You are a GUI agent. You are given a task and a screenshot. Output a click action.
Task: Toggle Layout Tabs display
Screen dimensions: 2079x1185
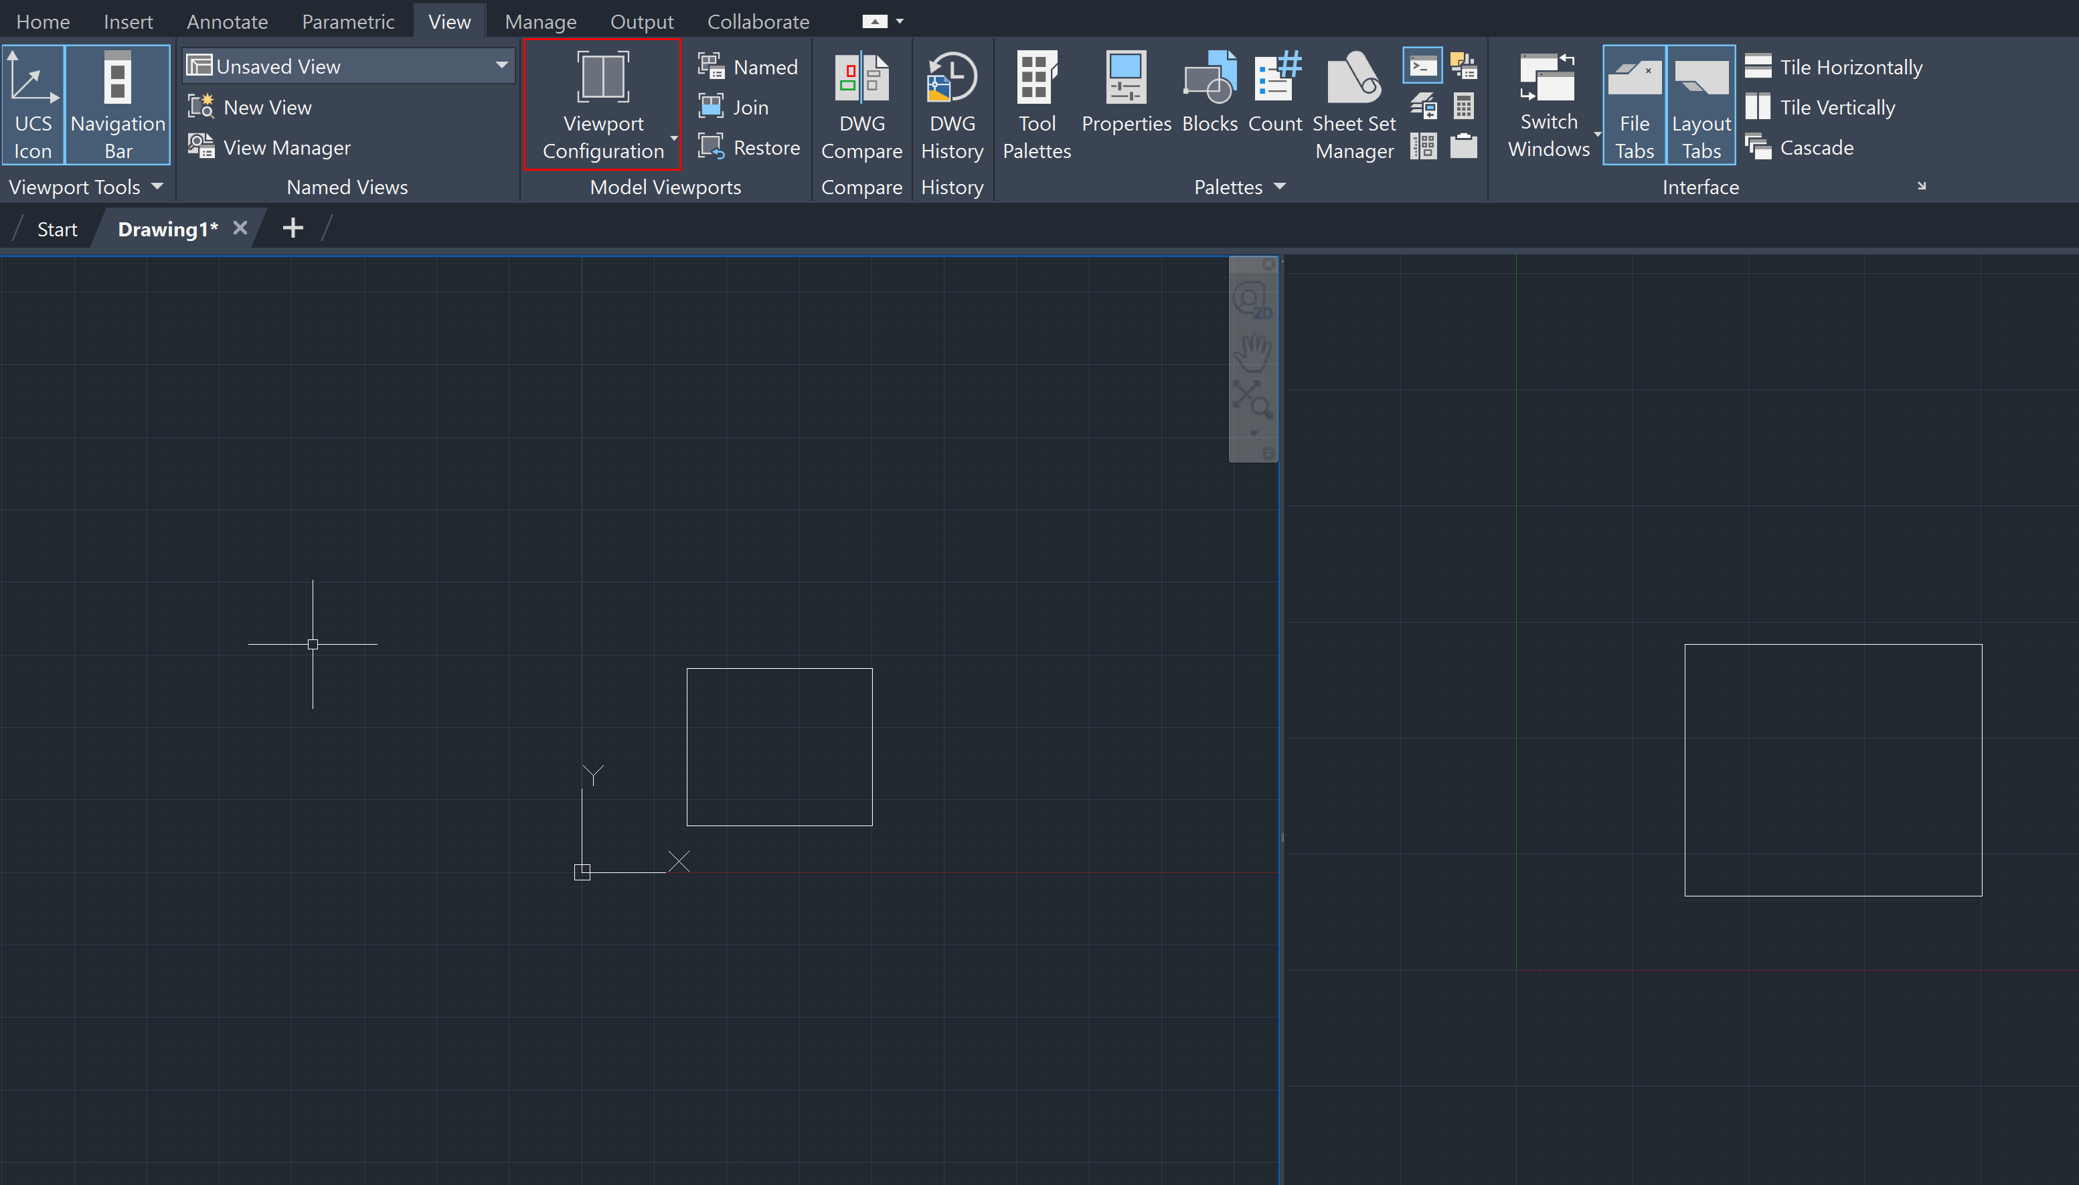coord(1701,104)
